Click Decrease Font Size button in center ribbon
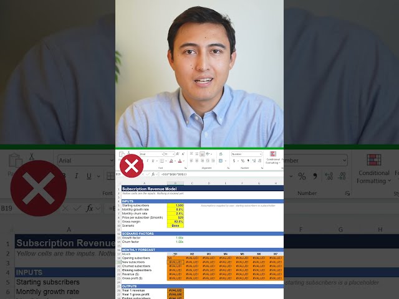 click(183, 154)
